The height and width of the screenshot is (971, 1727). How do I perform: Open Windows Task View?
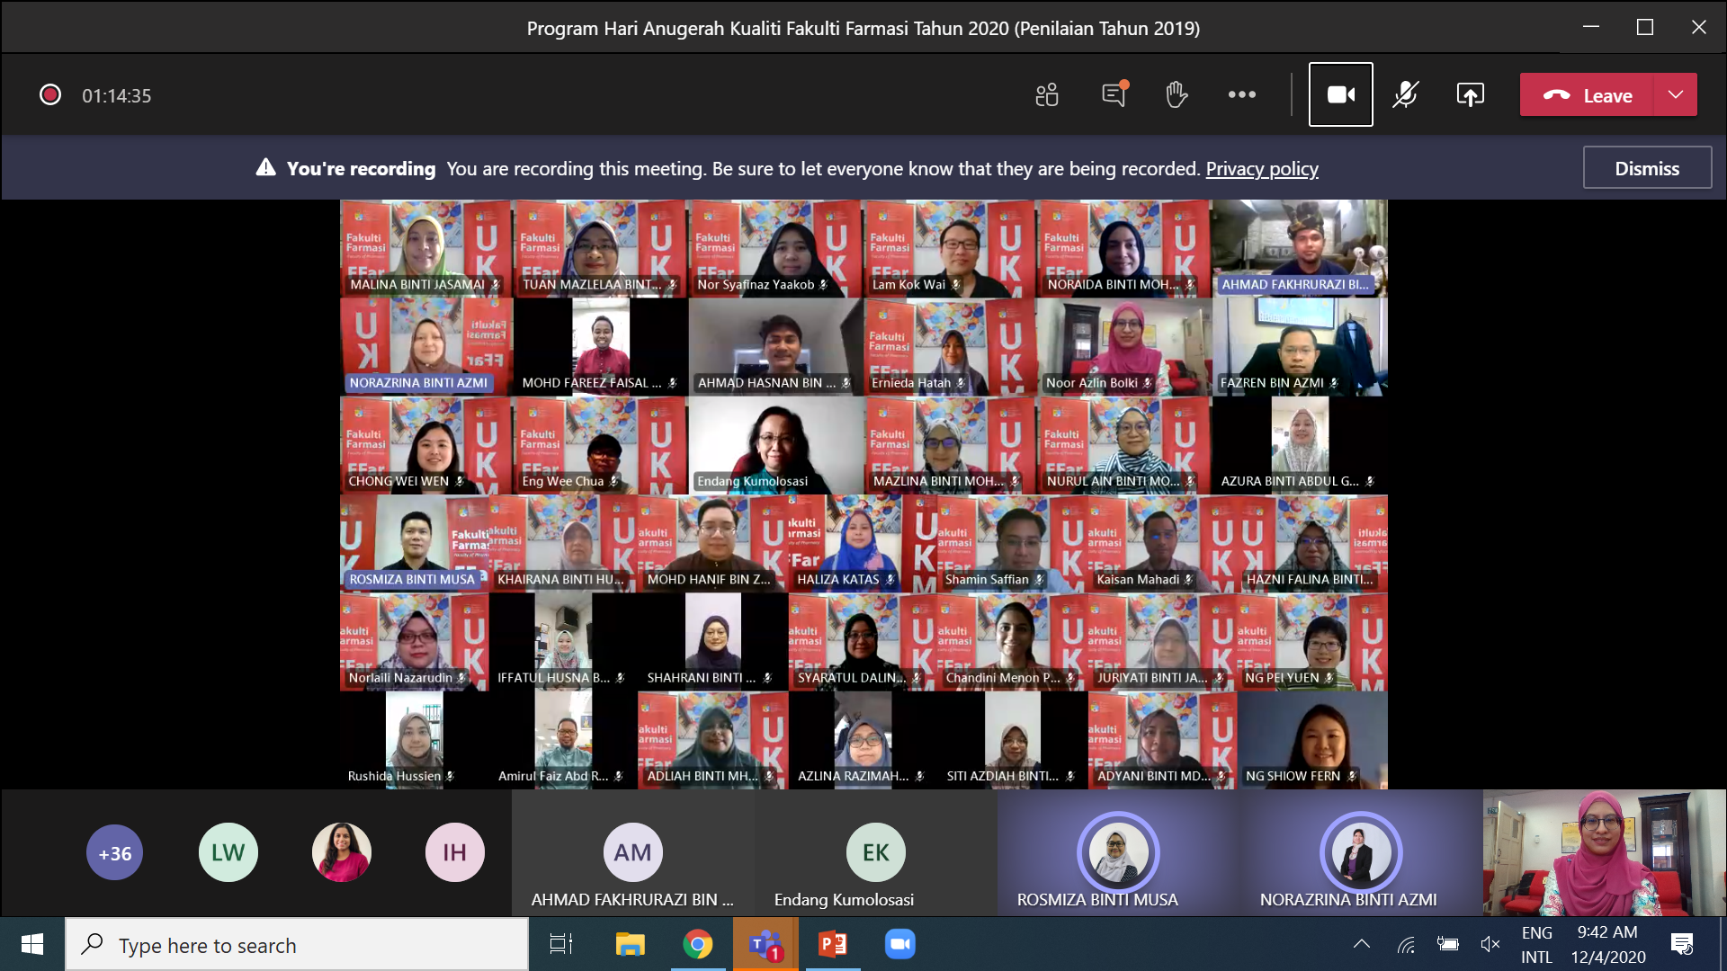coord(561,944)
